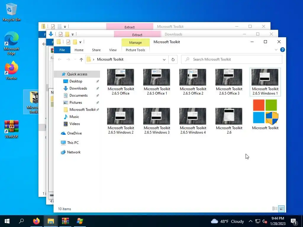Select Microsoft Toolkit 2.6.5 Windows 1 image

pos(265,82)
